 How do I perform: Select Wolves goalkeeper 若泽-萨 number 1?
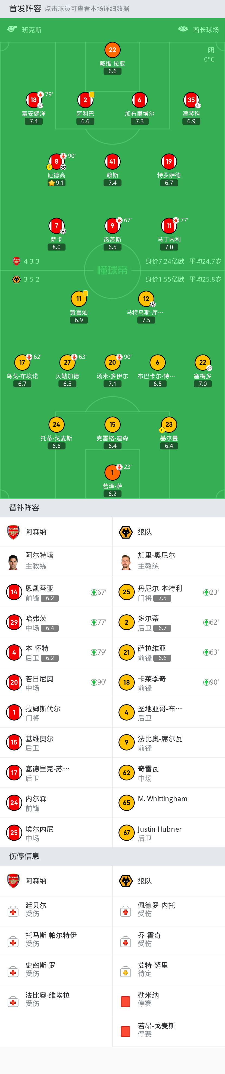tap(112, 472)
